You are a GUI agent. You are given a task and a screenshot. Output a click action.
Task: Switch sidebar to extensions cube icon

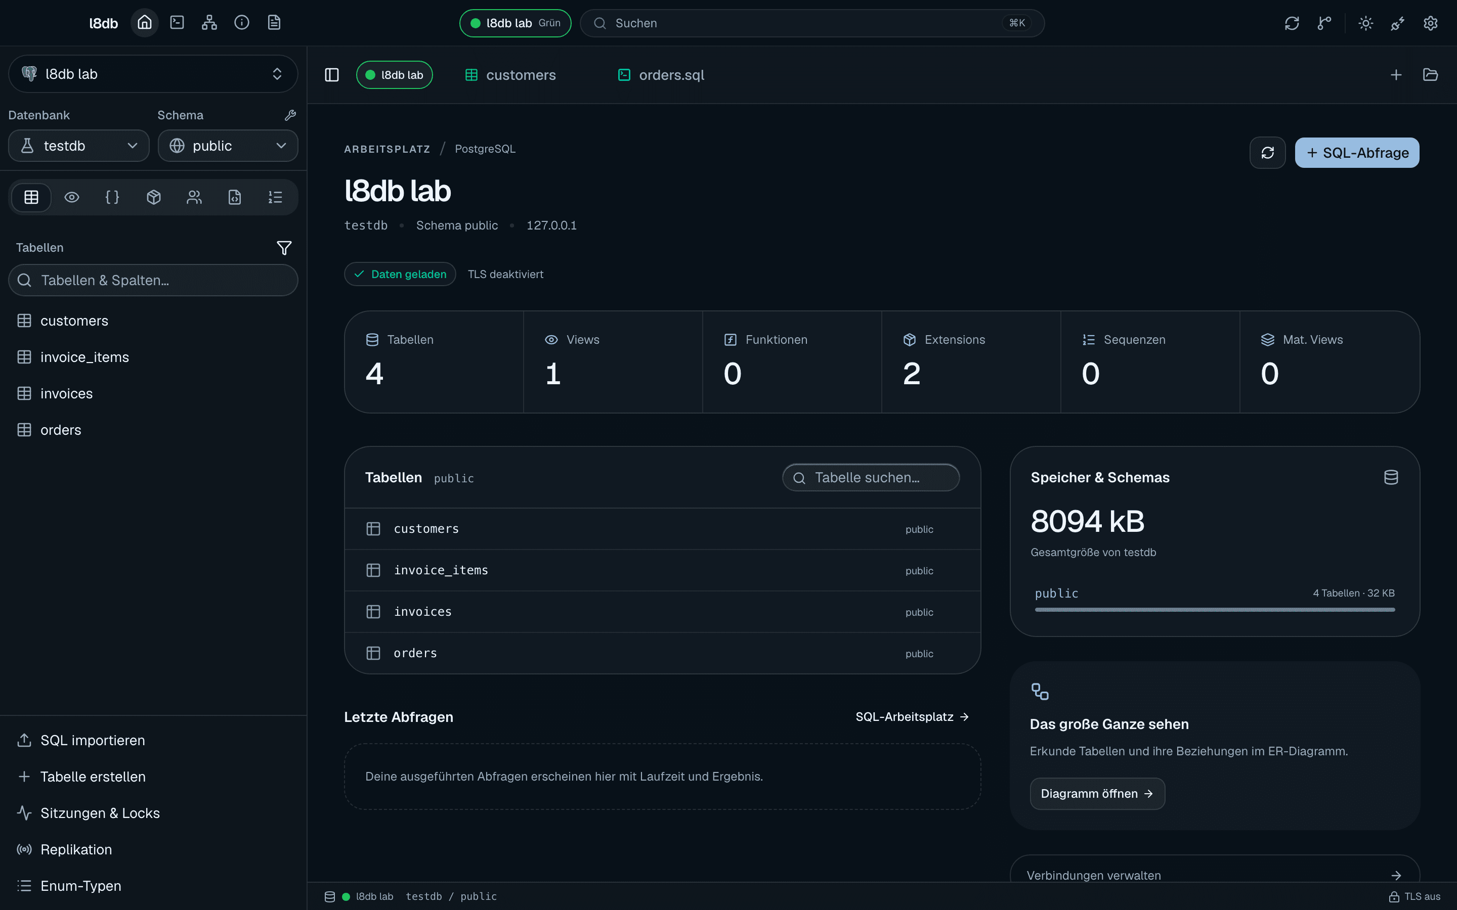[153, 197]
